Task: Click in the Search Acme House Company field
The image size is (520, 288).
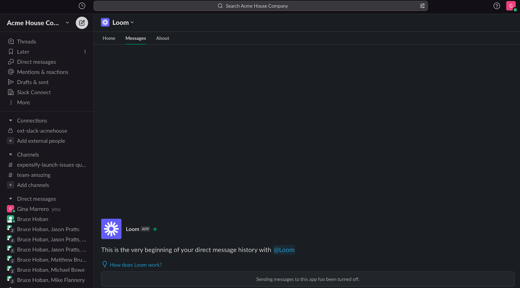Action: pyautogui.click(x=261, y=6)
